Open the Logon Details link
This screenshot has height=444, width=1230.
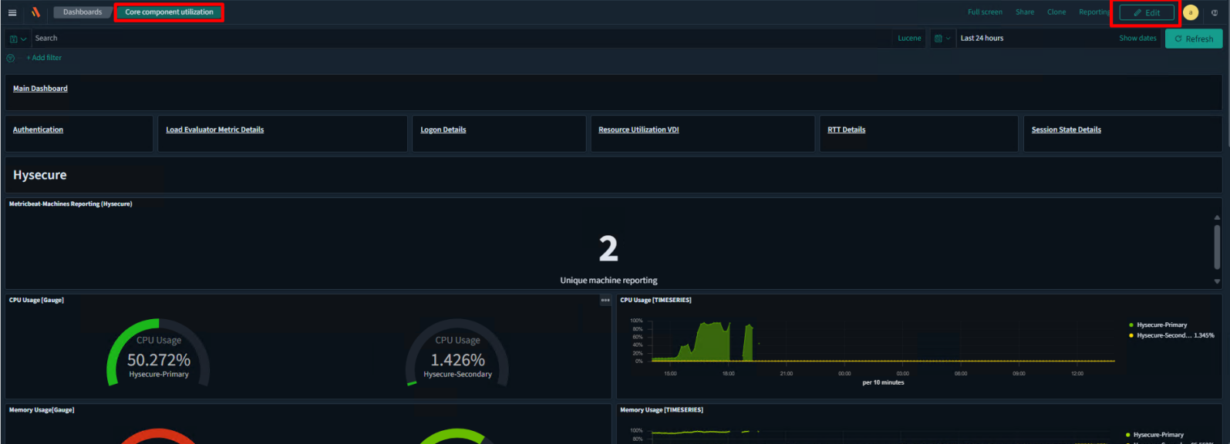pos(443,129)
